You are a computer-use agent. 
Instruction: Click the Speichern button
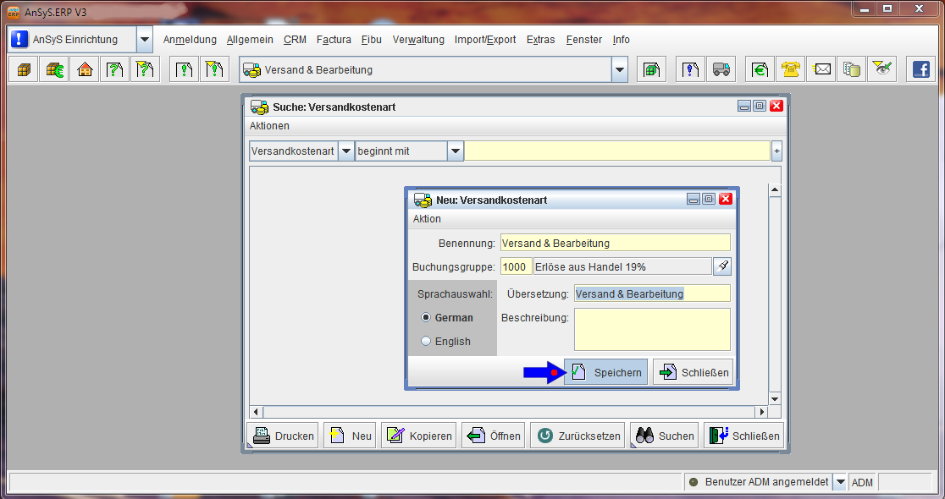pos(605,372)
